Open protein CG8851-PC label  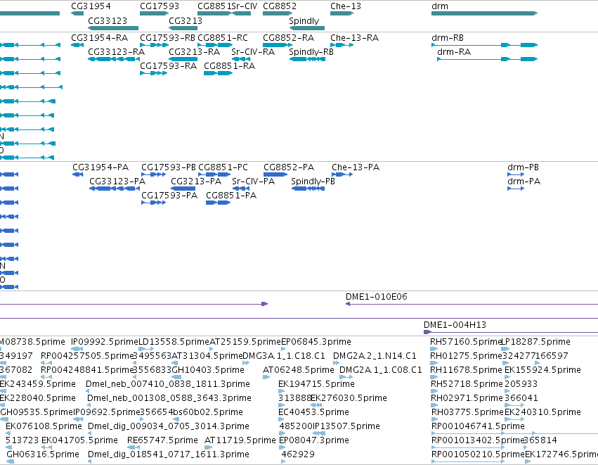click(223, 167)
